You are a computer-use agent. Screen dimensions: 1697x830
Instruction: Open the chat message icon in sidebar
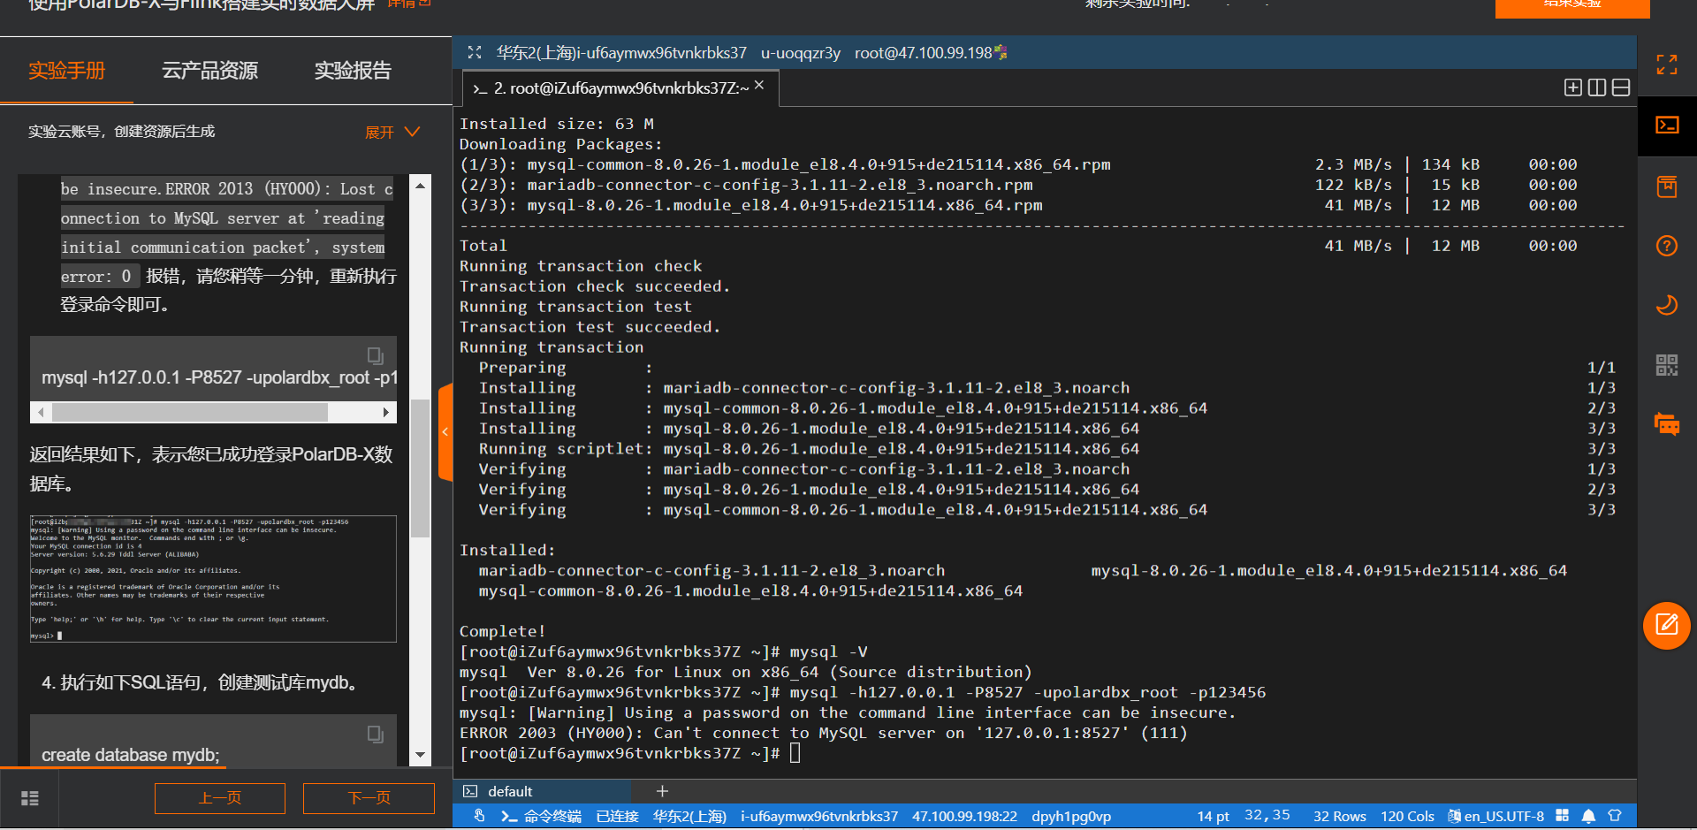(x=1667, y=424)
